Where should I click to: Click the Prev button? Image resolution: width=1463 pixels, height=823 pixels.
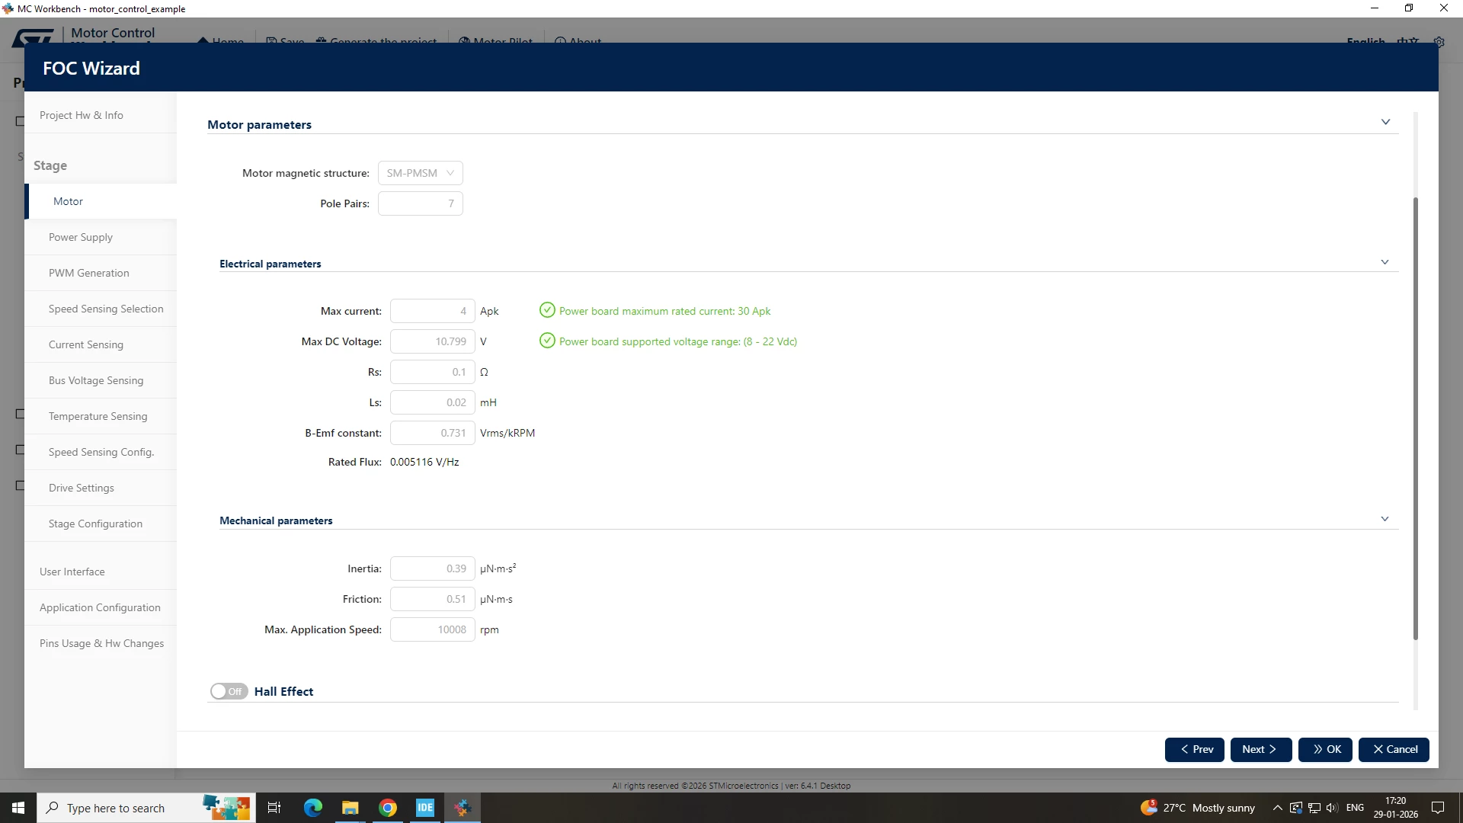tap(1194, 750)
